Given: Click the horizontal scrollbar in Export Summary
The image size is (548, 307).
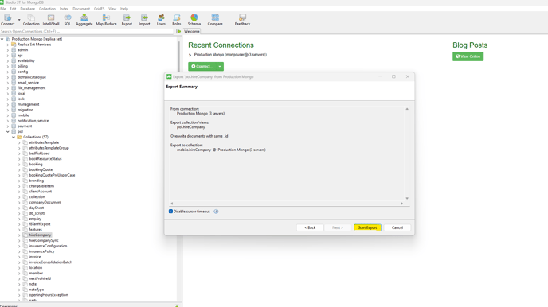Looking at the screenshot, I should pyautogui.click(x=287, y=204).
